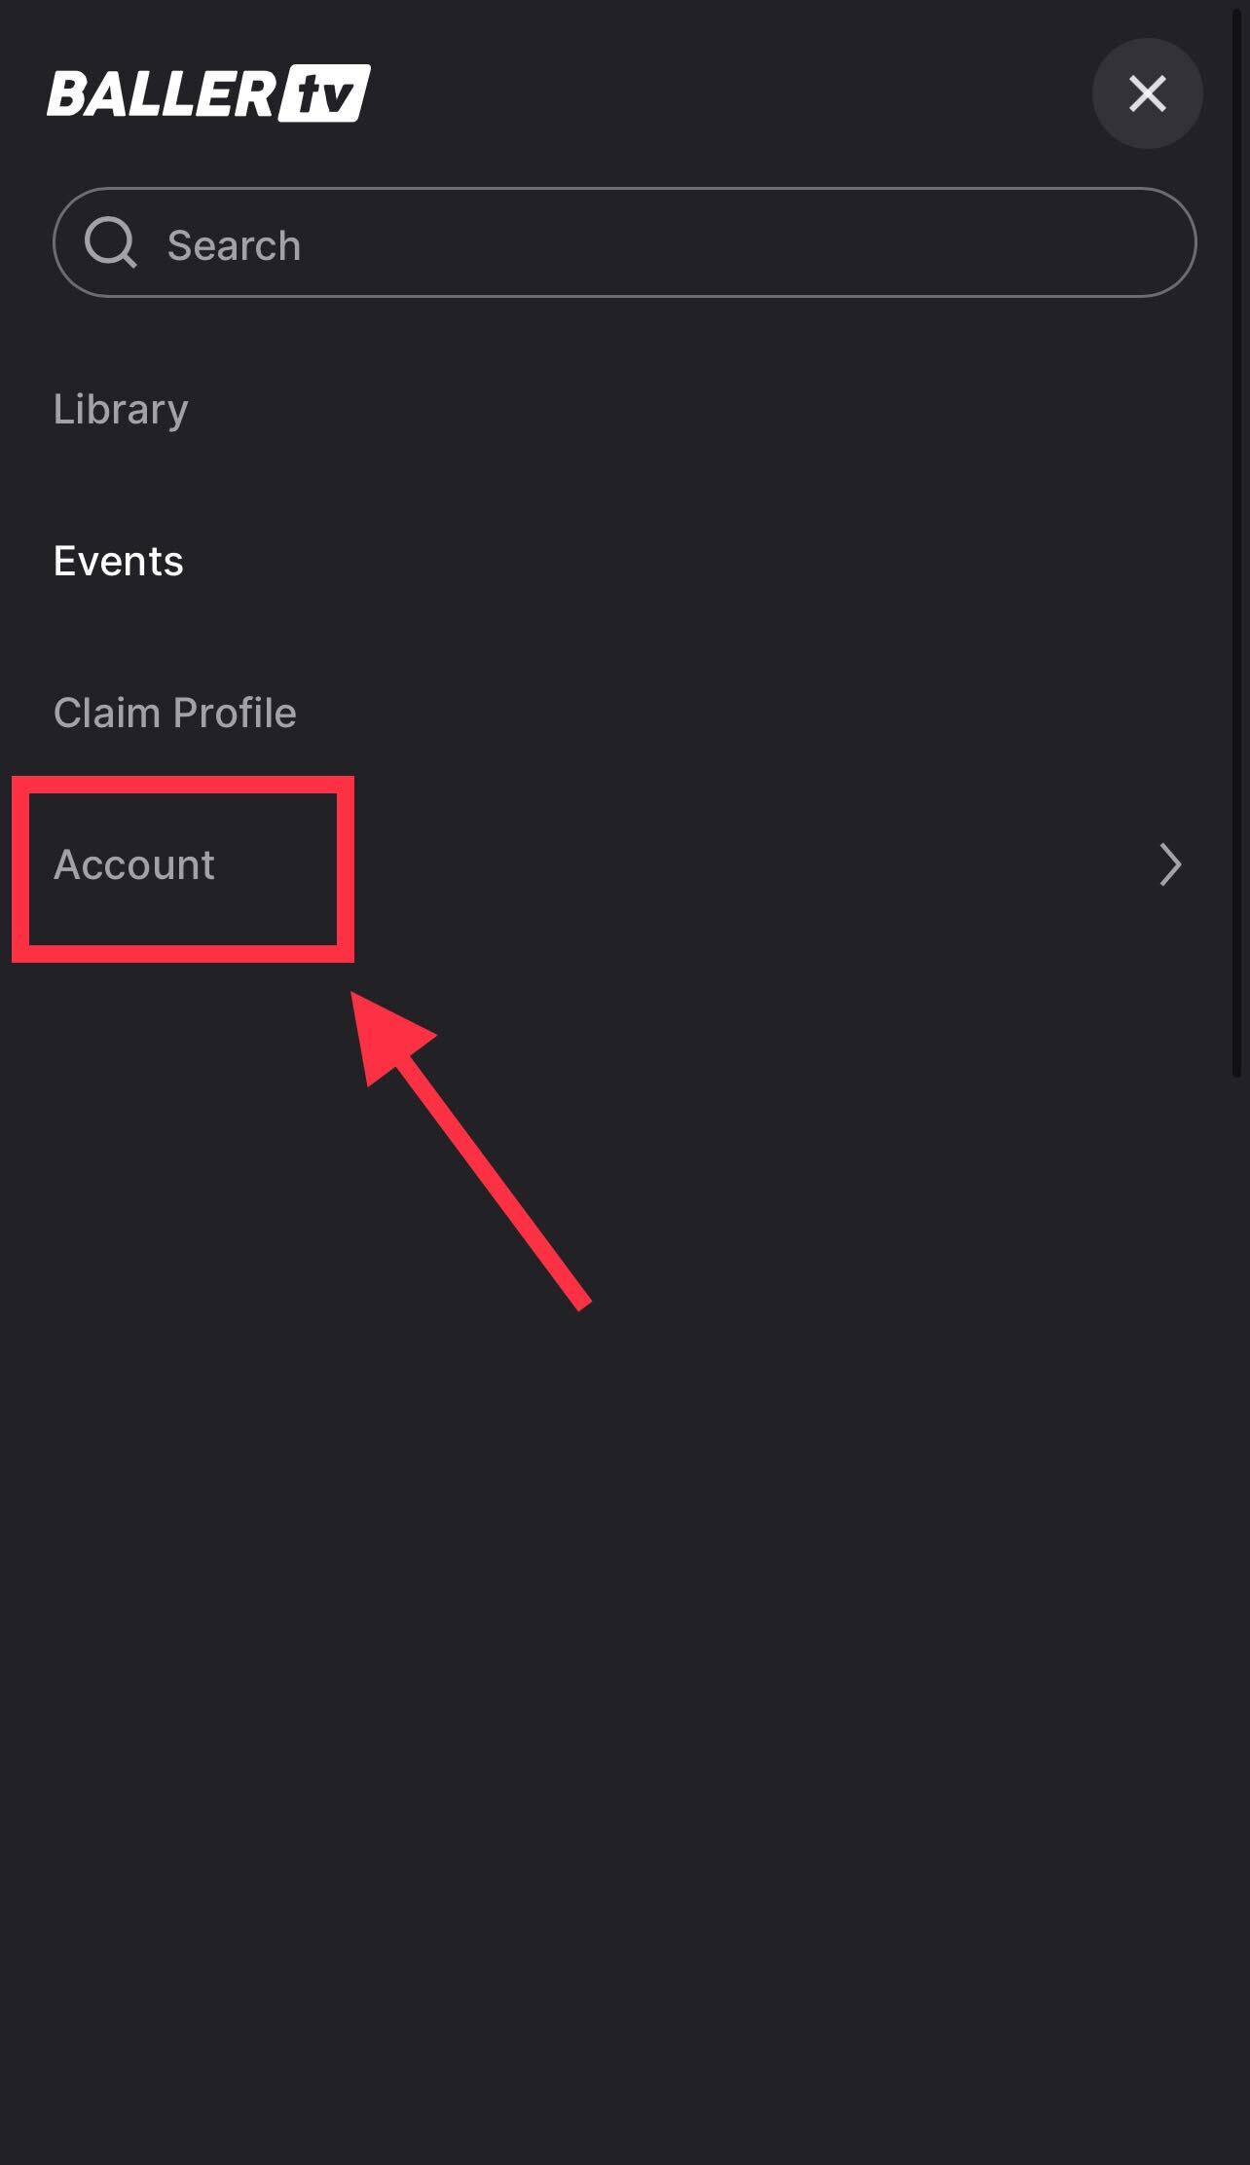Go to the Events page
Screen dimensions: 1250x2165
(x=119, y=561)
